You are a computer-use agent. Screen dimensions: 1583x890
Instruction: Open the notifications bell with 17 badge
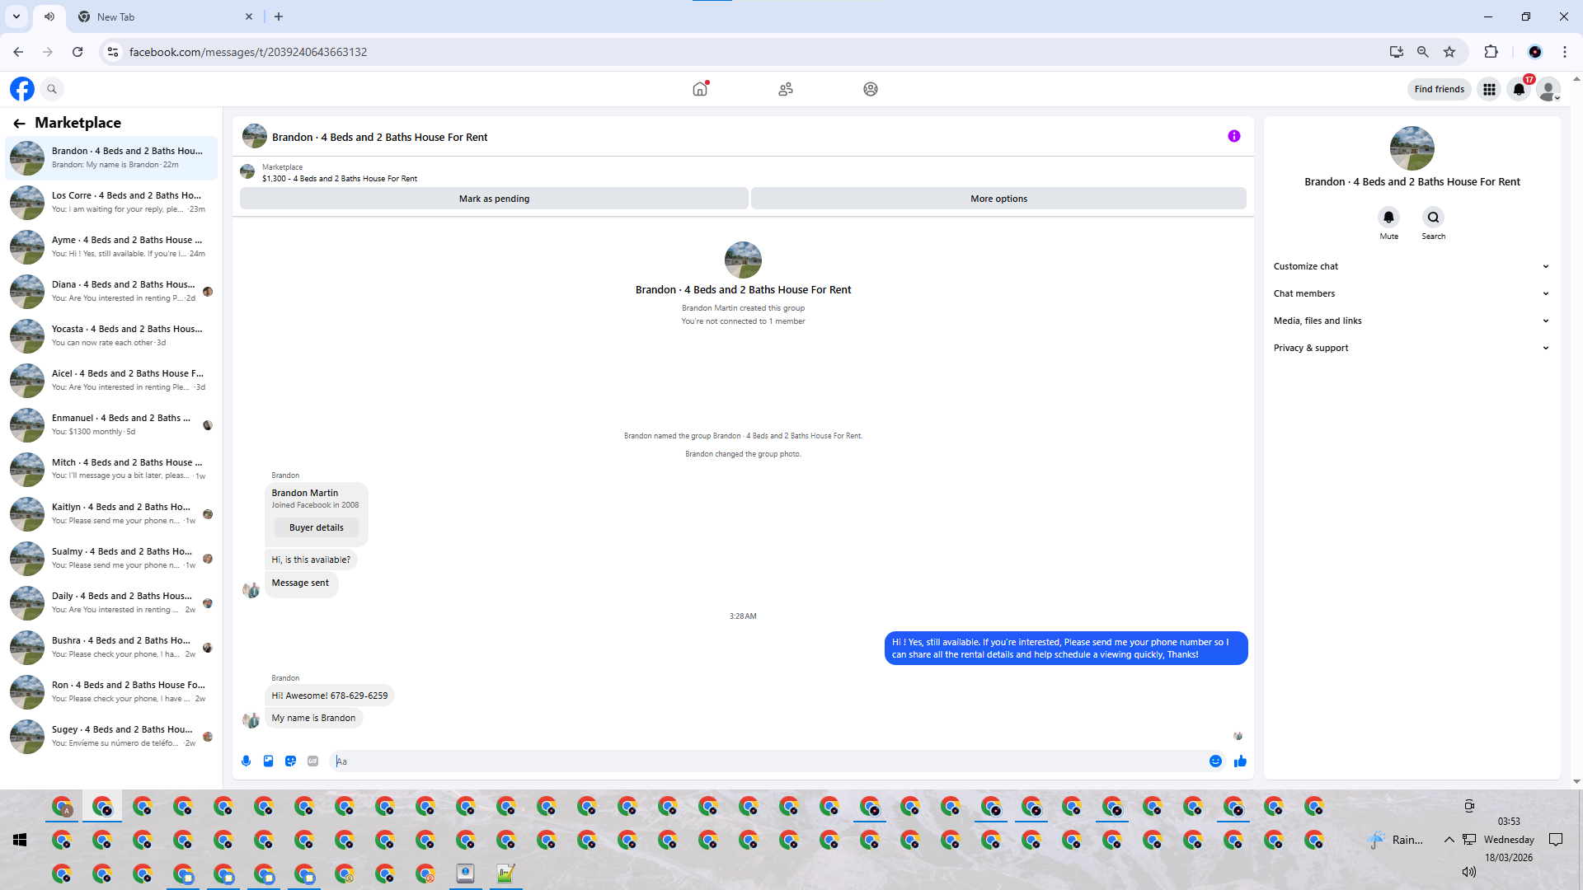tap(1519, 89)
